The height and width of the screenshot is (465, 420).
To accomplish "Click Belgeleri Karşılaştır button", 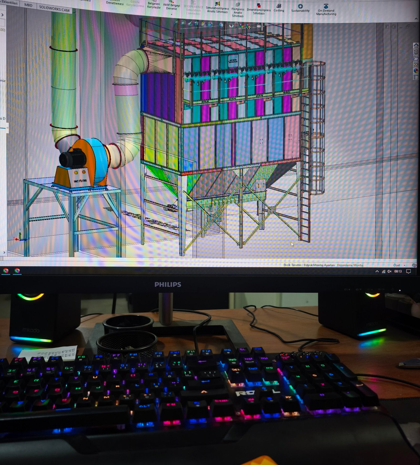I will tap(154, 5).
